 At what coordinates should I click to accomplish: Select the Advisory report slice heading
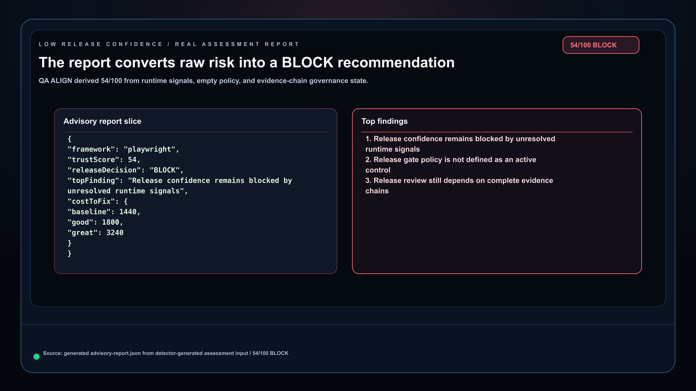click(102, 121)
